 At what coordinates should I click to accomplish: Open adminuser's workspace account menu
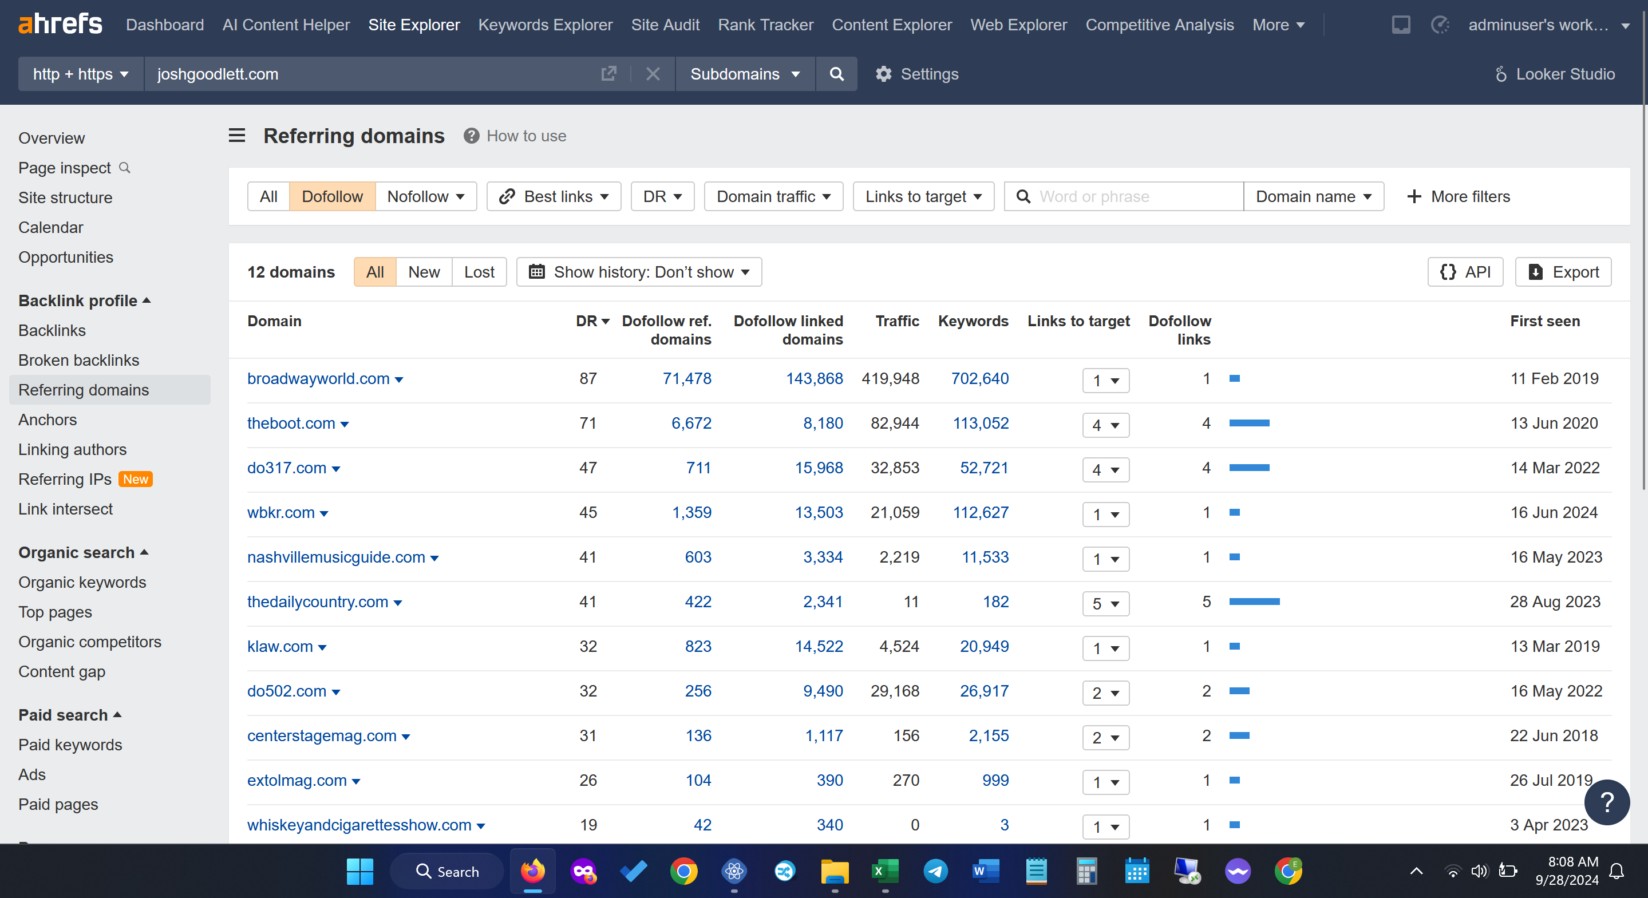(1548, 25)
